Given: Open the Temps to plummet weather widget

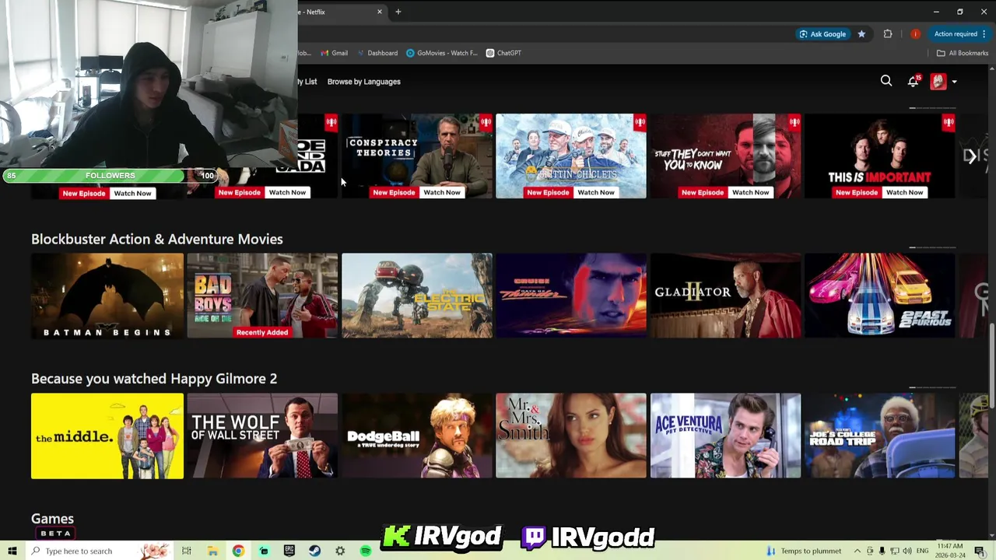Looking at the screenshot, I should (x=804, y=551).
